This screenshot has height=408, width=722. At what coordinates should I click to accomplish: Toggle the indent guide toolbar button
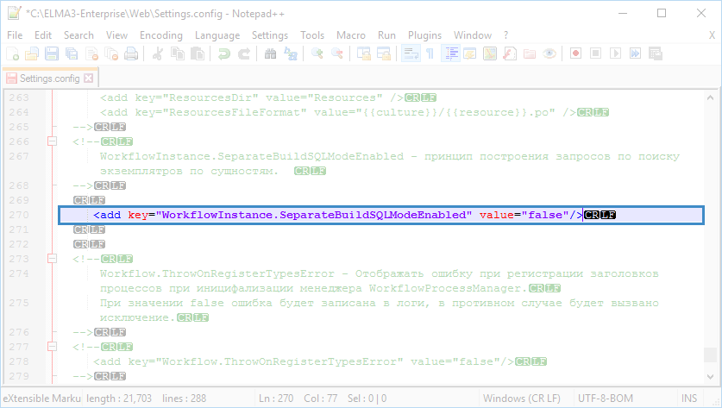(450, 53)
